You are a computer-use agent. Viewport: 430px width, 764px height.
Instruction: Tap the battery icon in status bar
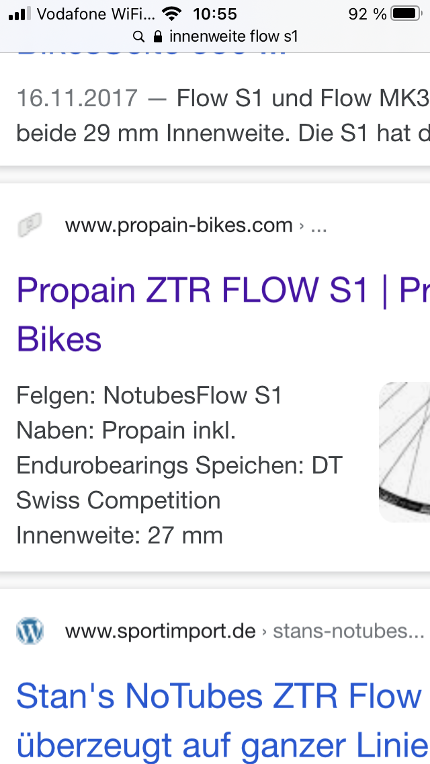[406, 13]
